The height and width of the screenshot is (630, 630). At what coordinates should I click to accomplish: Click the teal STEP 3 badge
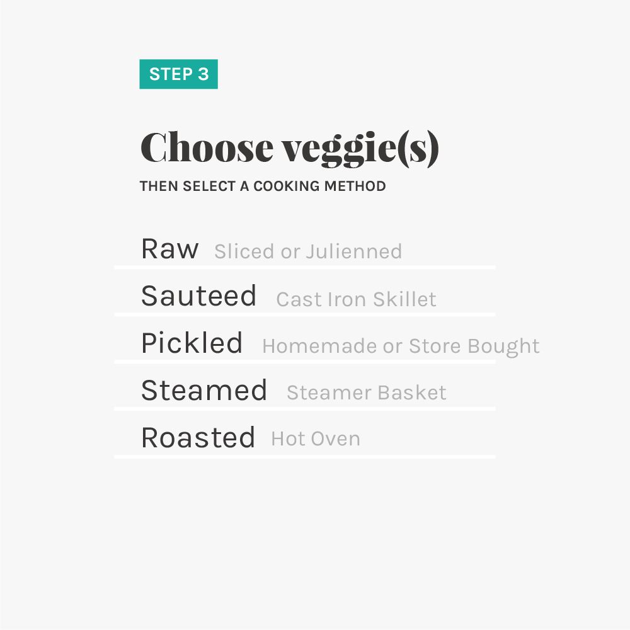[178, 74]
